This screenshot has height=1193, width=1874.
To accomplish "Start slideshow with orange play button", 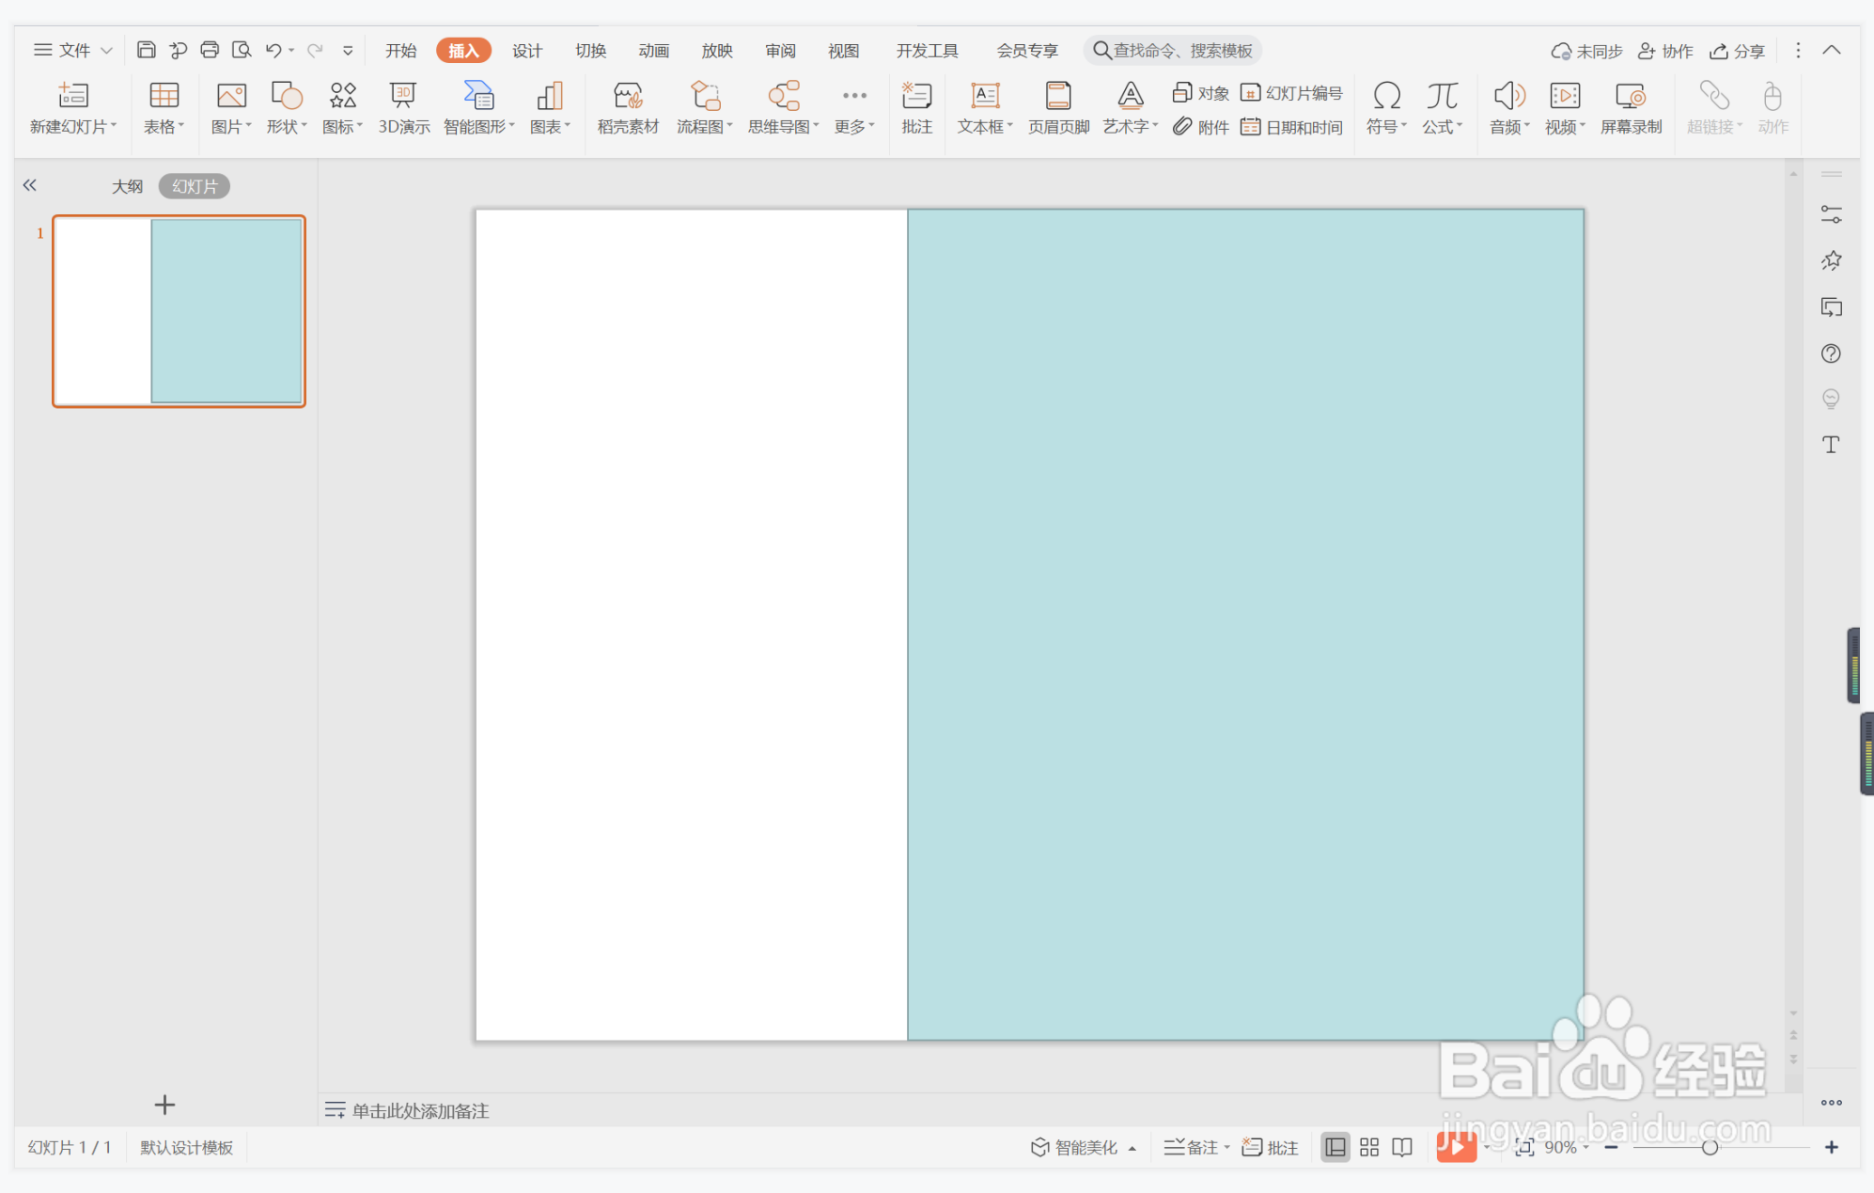I will coord(1455,1147).
